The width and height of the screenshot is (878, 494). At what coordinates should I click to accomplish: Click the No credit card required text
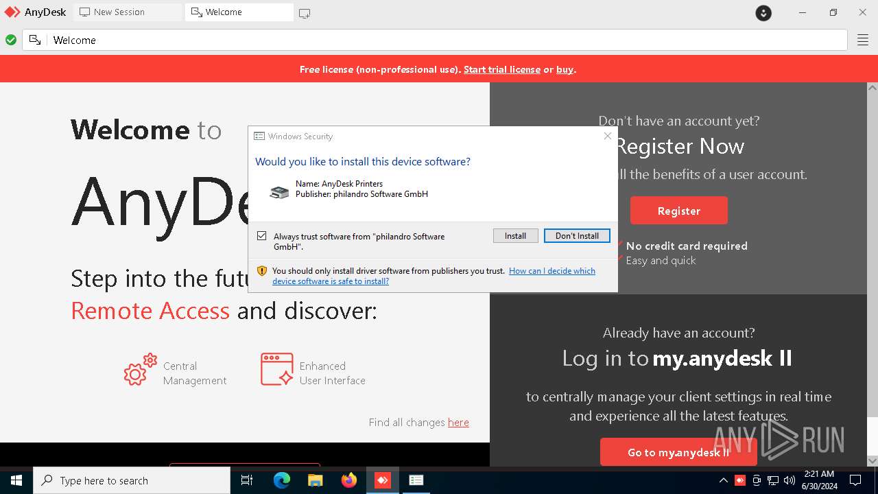[x=687, y=246]
